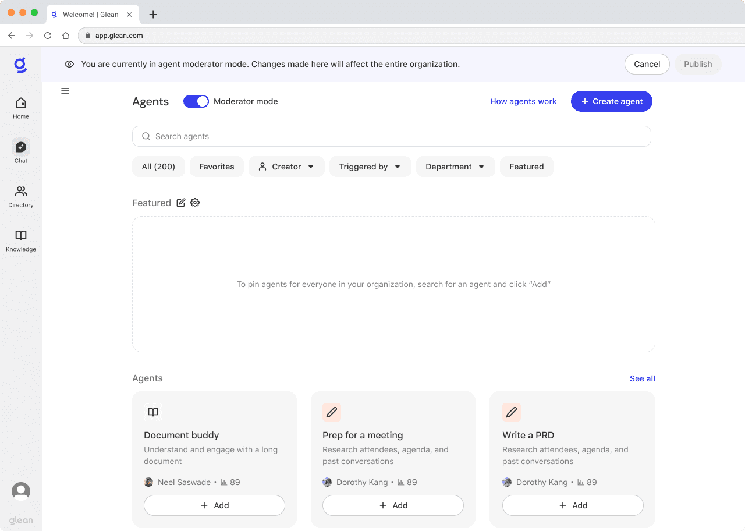Click Neel Saswade's avatar
The height and width of the screenshot is (531, 745).
[x=148, y=482]
